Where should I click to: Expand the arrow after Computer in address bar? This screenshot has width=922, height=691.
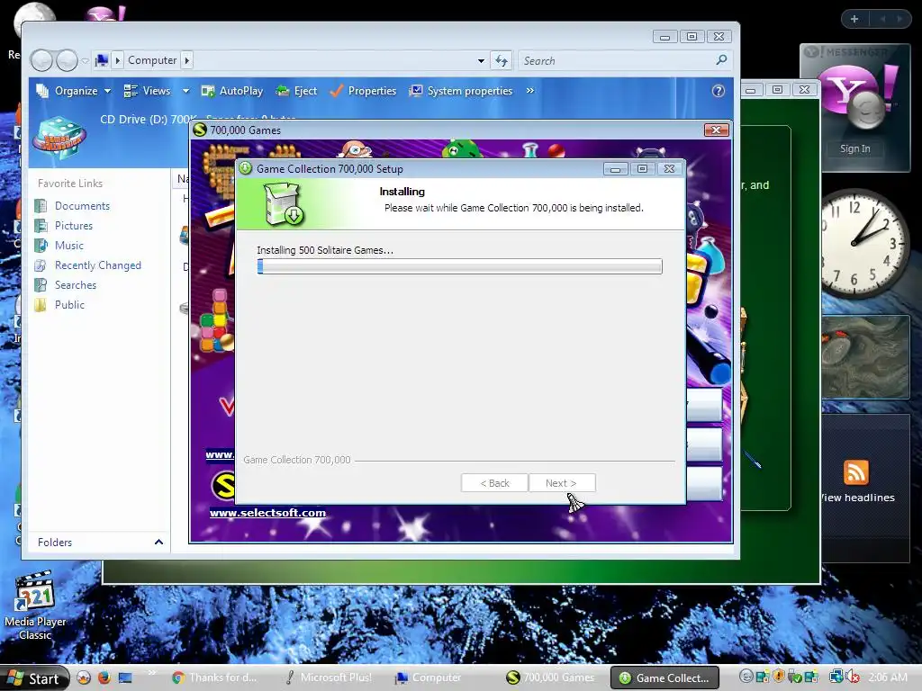pyautogui.click(x=187, y=60)
